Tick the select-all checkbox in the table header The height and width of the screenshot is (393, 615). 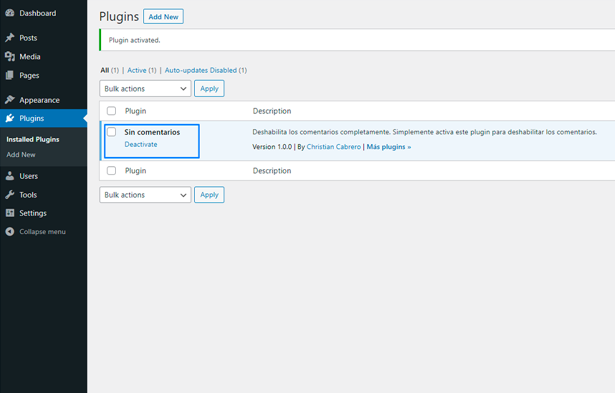tap(111, 111)
